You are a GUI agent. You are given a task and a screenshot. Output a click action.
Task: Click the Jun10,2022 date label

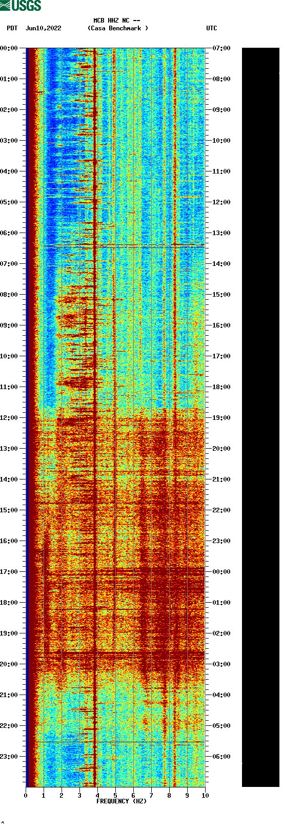(x=43, y=28)
